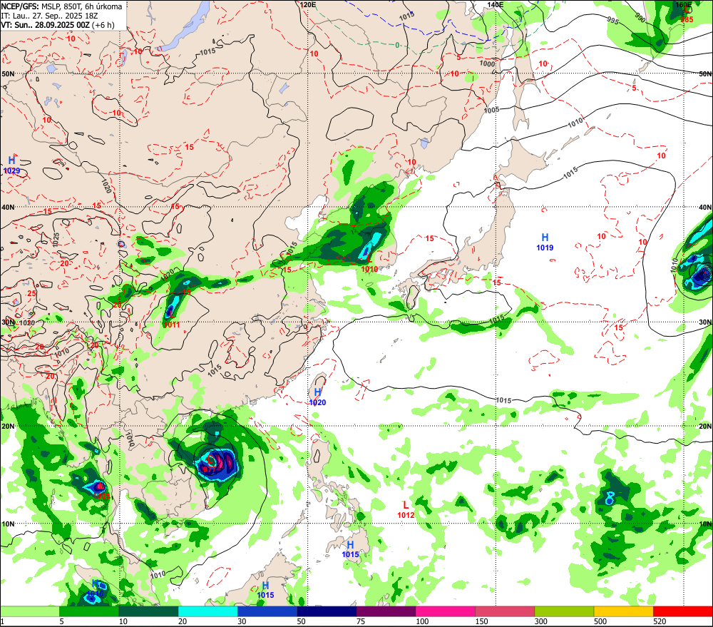Click the L 985 low at top right
The image size is (713, 627).
tap(687, 16)
